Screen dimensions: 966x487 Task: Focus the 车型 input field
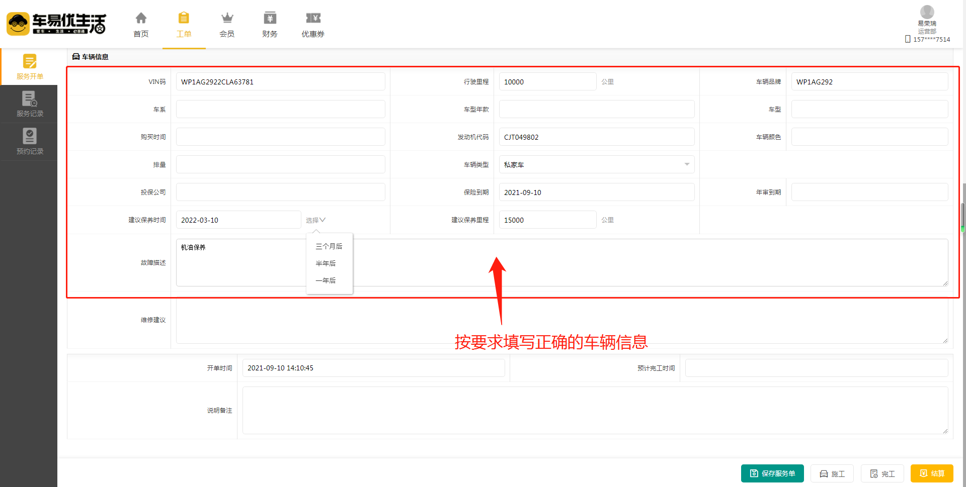pyautogui.click(x=869, y=109)
